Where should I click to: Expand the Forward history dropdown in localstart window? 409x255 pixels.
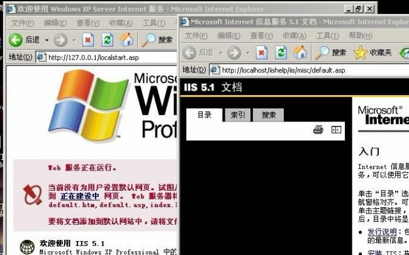click(73, 40)
